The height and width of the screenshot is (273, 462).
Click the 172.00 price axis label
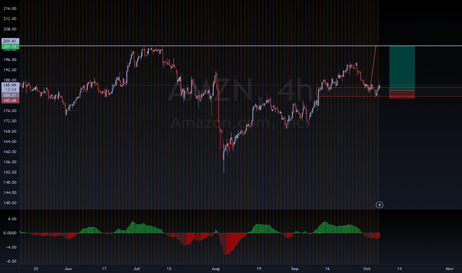pyautogui.click(x=10, y=121)
